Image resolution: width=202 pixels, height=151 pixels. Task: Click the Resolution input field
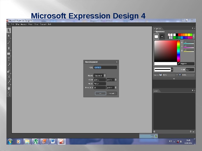(100, 88)
